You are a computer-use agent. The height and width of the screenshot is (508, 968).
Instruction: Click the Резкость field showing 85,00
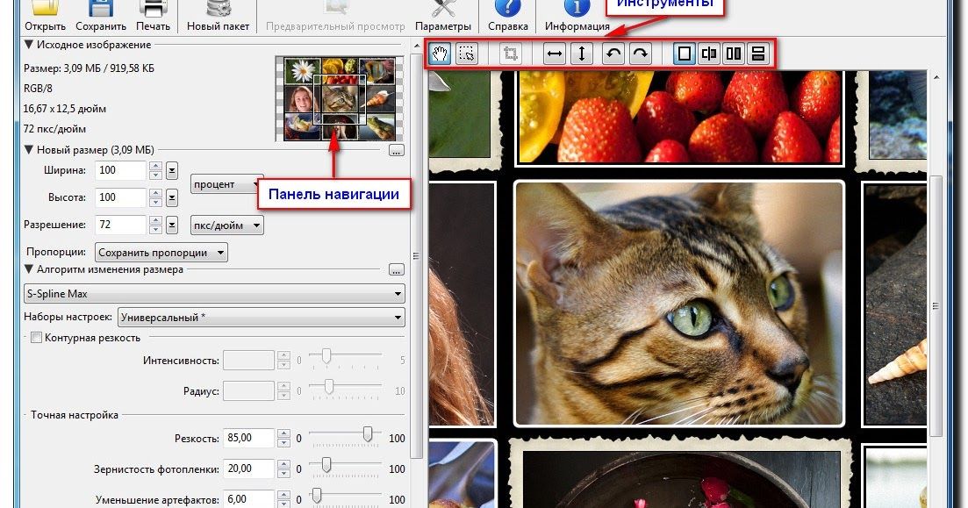coord(248,439)
